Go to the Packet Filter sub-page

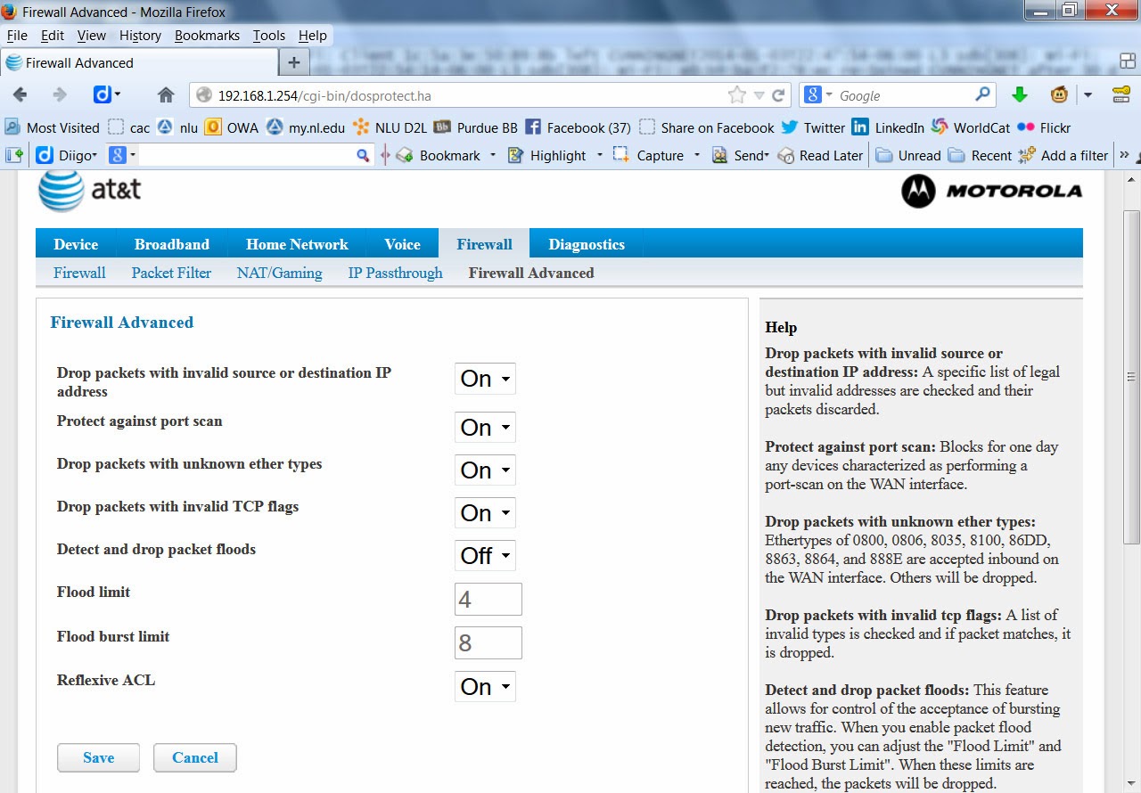point(171,273)
